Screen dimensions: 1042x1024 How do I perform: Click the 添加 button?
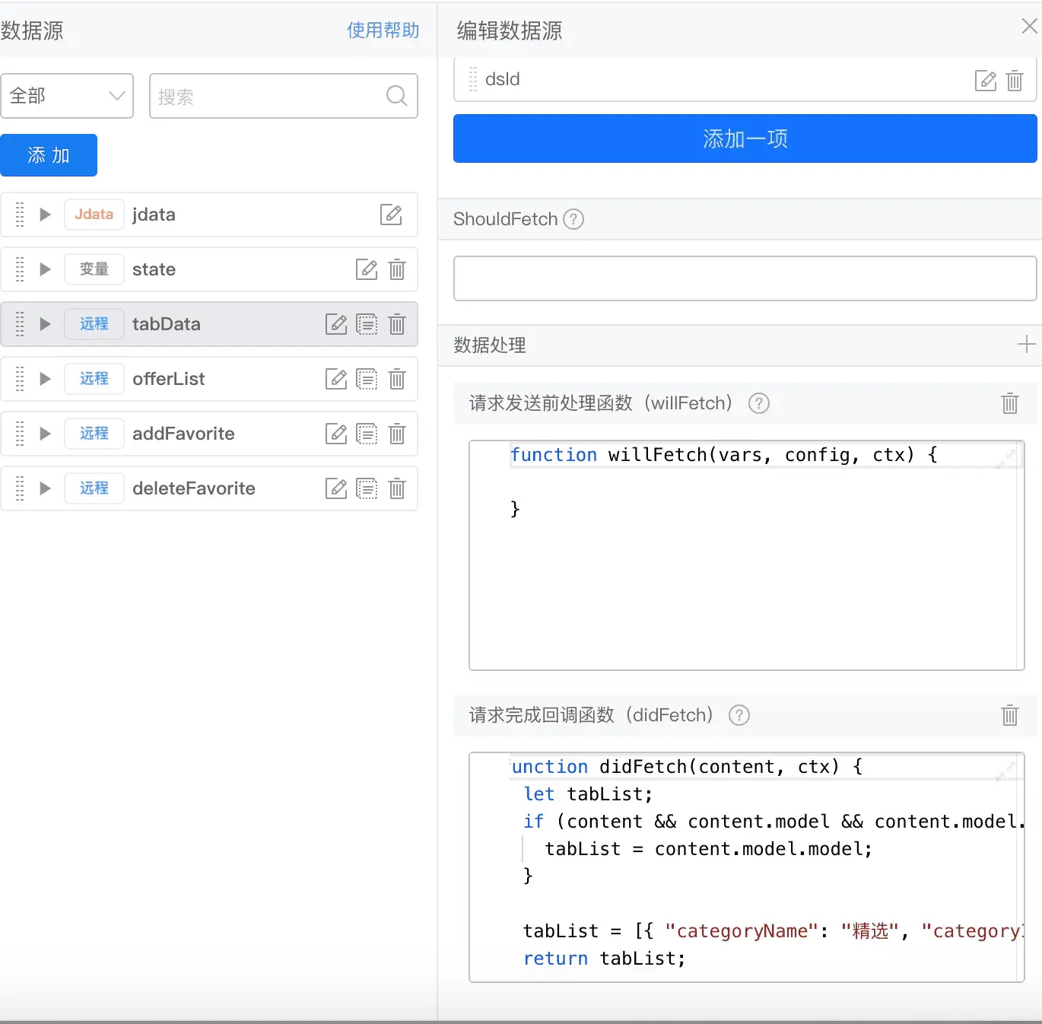(49, 155)
